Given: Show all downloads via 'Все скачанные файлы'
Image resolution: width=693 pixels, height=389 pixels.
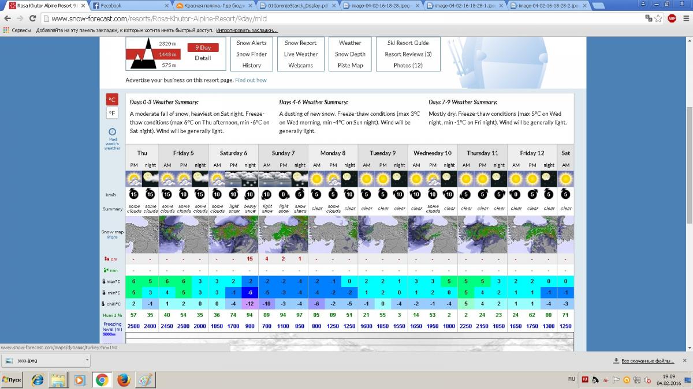Looking at the screenshot, I should 643,361.
